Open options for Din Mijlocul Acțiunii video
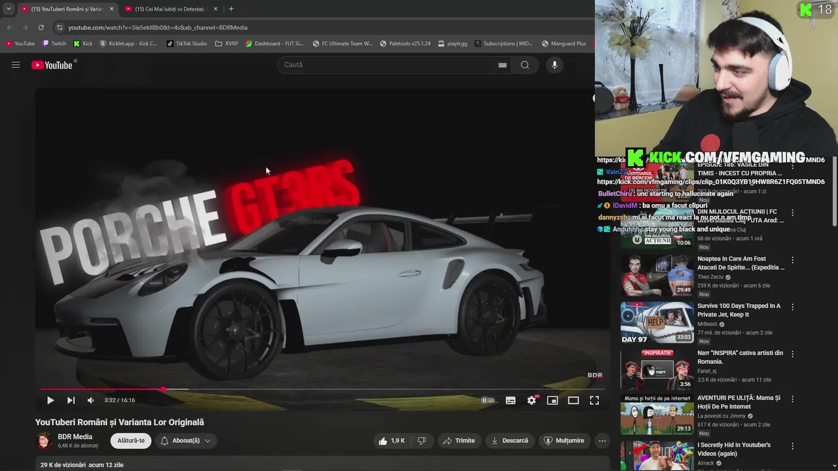Viewport: 838px width, 471px height. click(793, 213)
